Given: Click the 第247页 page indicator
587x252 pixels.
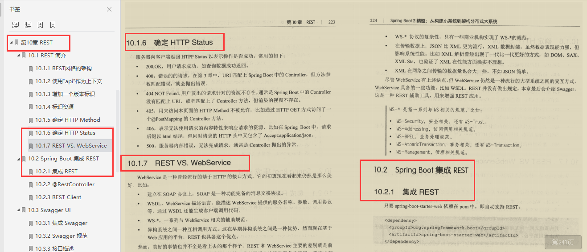Looking at the screenshot, I should [x=562, y=242].
